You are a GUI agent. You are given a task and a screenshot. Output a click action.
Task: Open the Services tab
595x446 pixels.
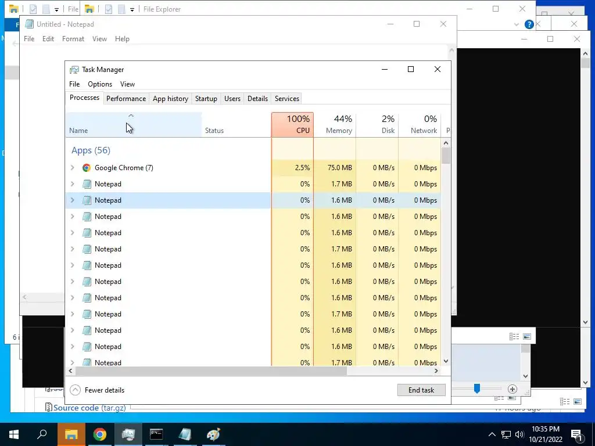point(287,99)
